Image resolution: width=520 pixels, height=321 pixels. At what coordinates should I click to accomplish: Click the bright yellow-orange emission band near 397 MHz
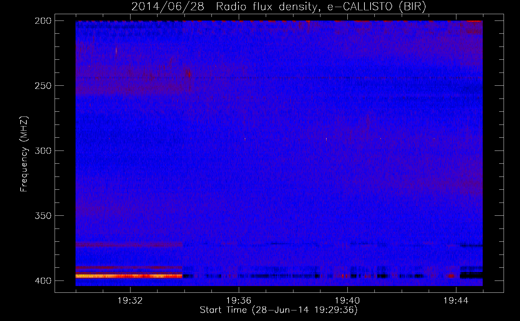[129, 276]
